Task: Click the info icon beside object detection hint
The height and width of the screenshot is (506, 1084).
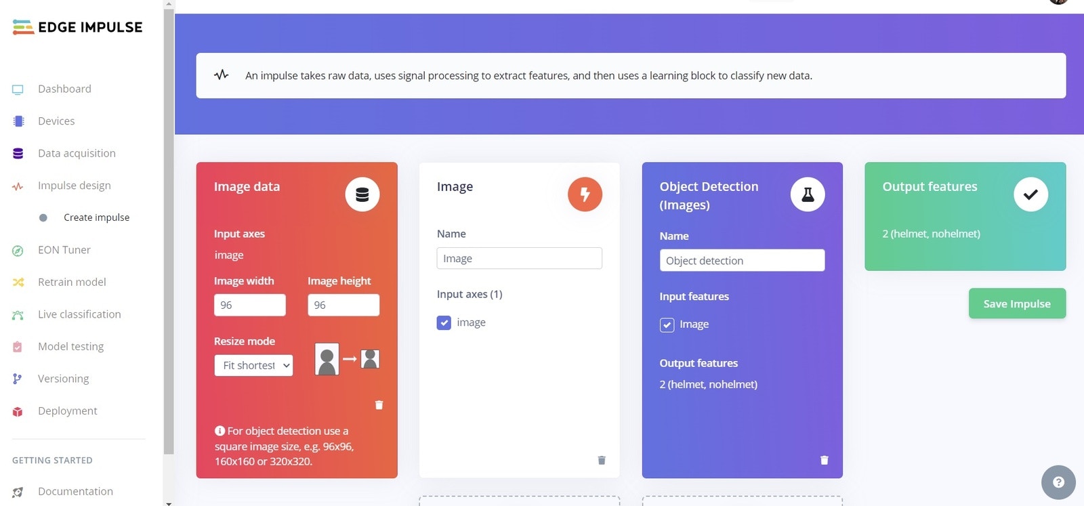Action: pyautogui.click(x=220, y=431)
